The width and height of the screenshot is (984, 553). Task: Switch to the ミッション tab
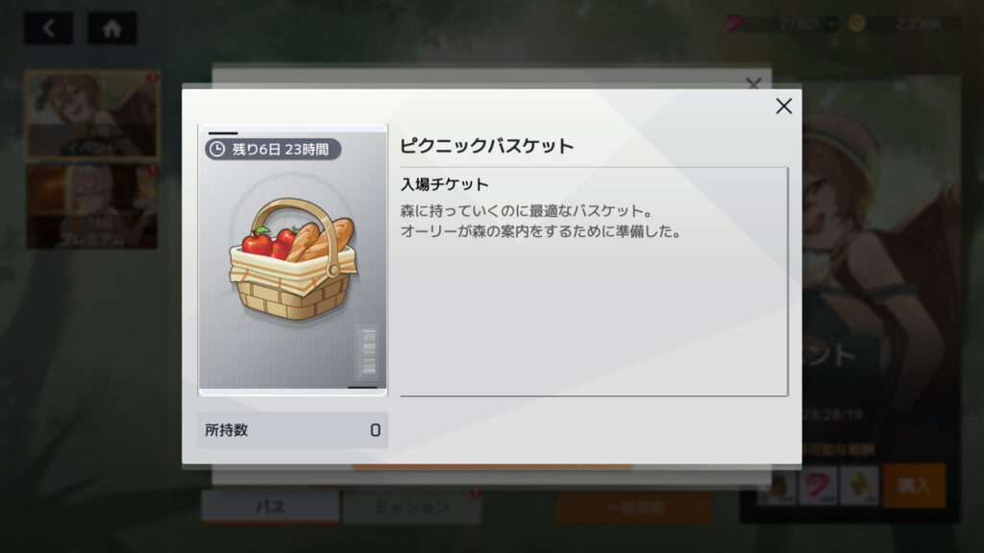pyautogui.click(x=412, y=507)
